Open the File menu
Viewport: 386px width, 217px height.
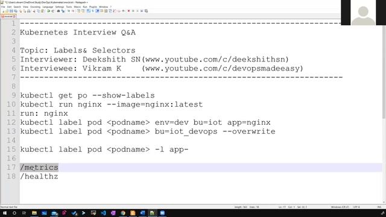tap(3, 7)
